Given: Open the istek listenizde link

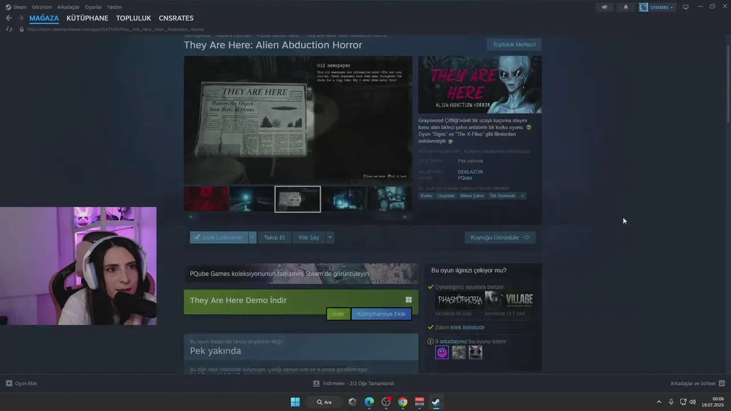Looking at the screenshot, I should pos(467,327).
